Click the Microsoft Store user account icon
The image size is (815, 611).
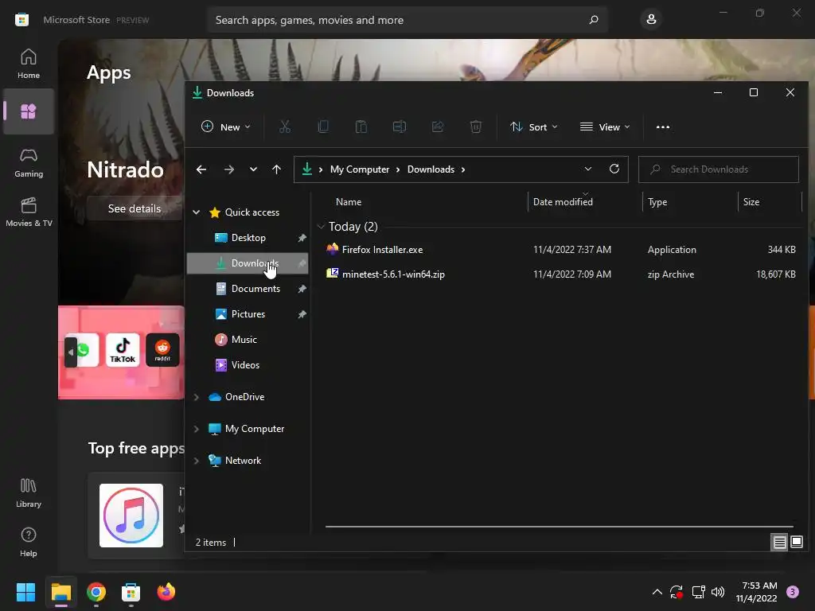[651, 20]
